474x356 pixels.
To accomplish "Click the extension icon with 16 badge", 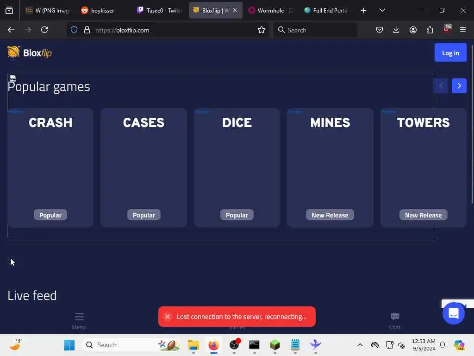I will pos(447,29).
